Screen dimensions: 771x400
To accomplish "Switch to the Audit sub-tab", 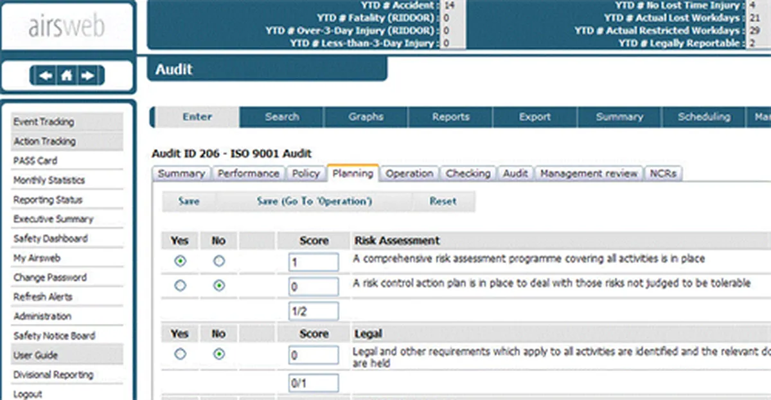I will [515, 174].
